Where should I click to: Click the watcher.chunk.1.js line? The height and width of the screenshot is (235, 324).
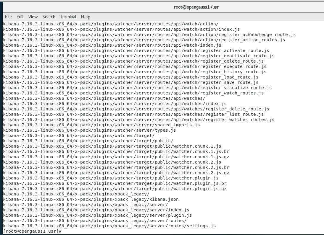tap(112, 146)
